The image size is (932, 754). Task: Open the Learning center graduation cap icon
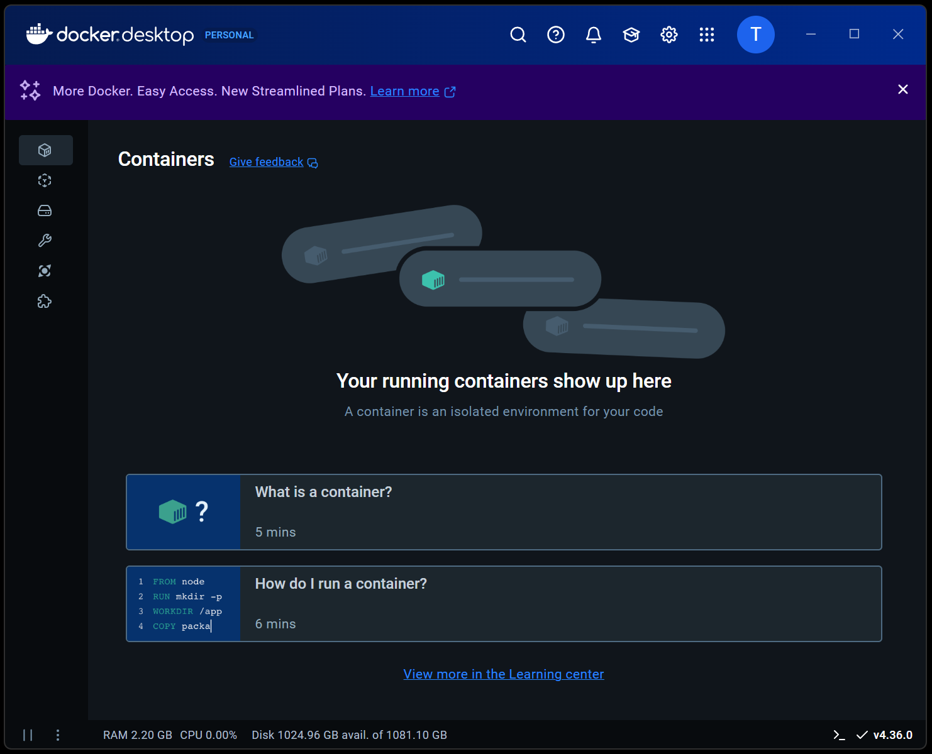point(631,35)
